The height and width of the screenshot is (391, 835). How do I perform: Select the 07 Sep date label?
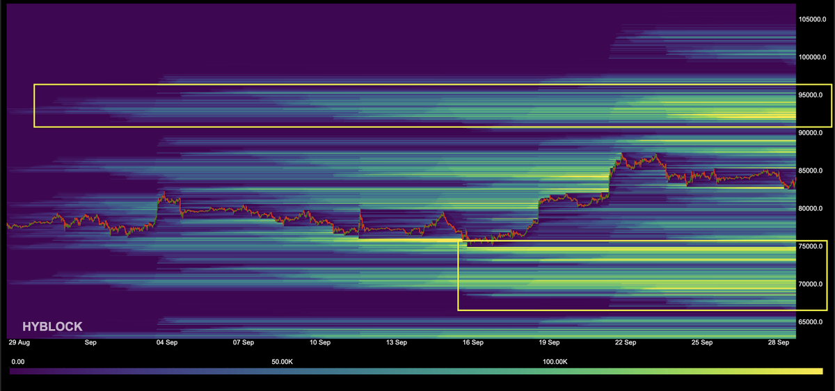[x=243, y=343]
